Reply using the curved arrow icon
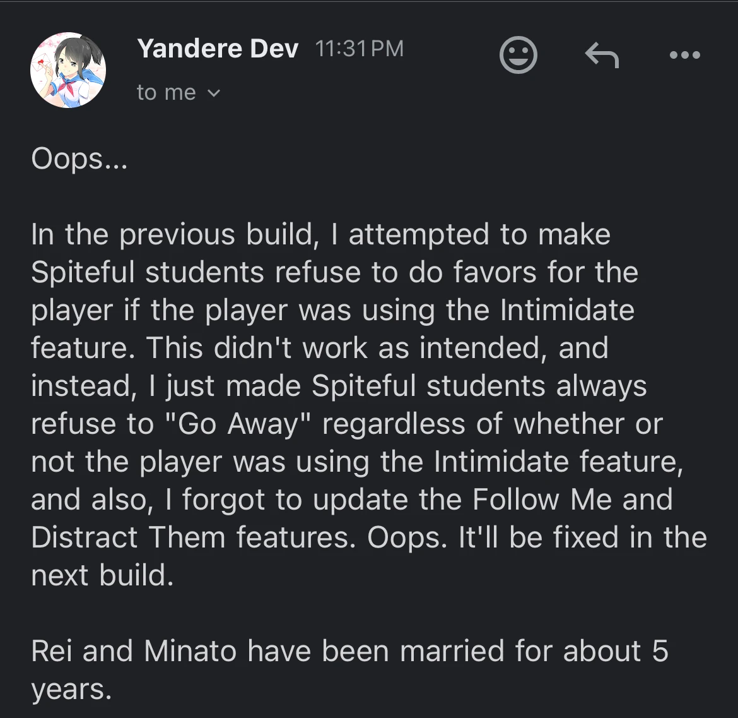738x718 pixels. coord(602,56)
